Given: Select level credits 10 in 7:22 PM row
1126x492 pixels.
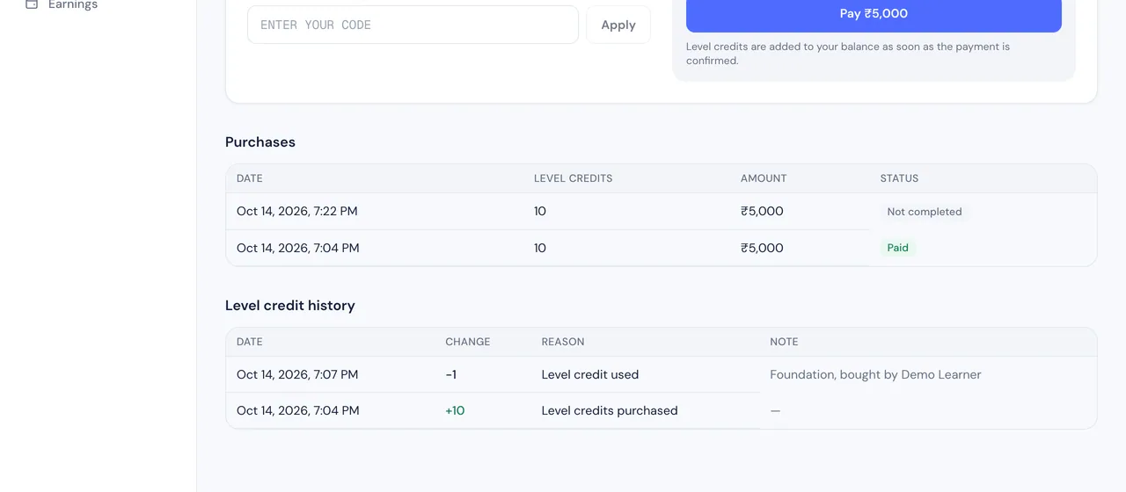Looking at the screenshot, I should pos(540,212).
